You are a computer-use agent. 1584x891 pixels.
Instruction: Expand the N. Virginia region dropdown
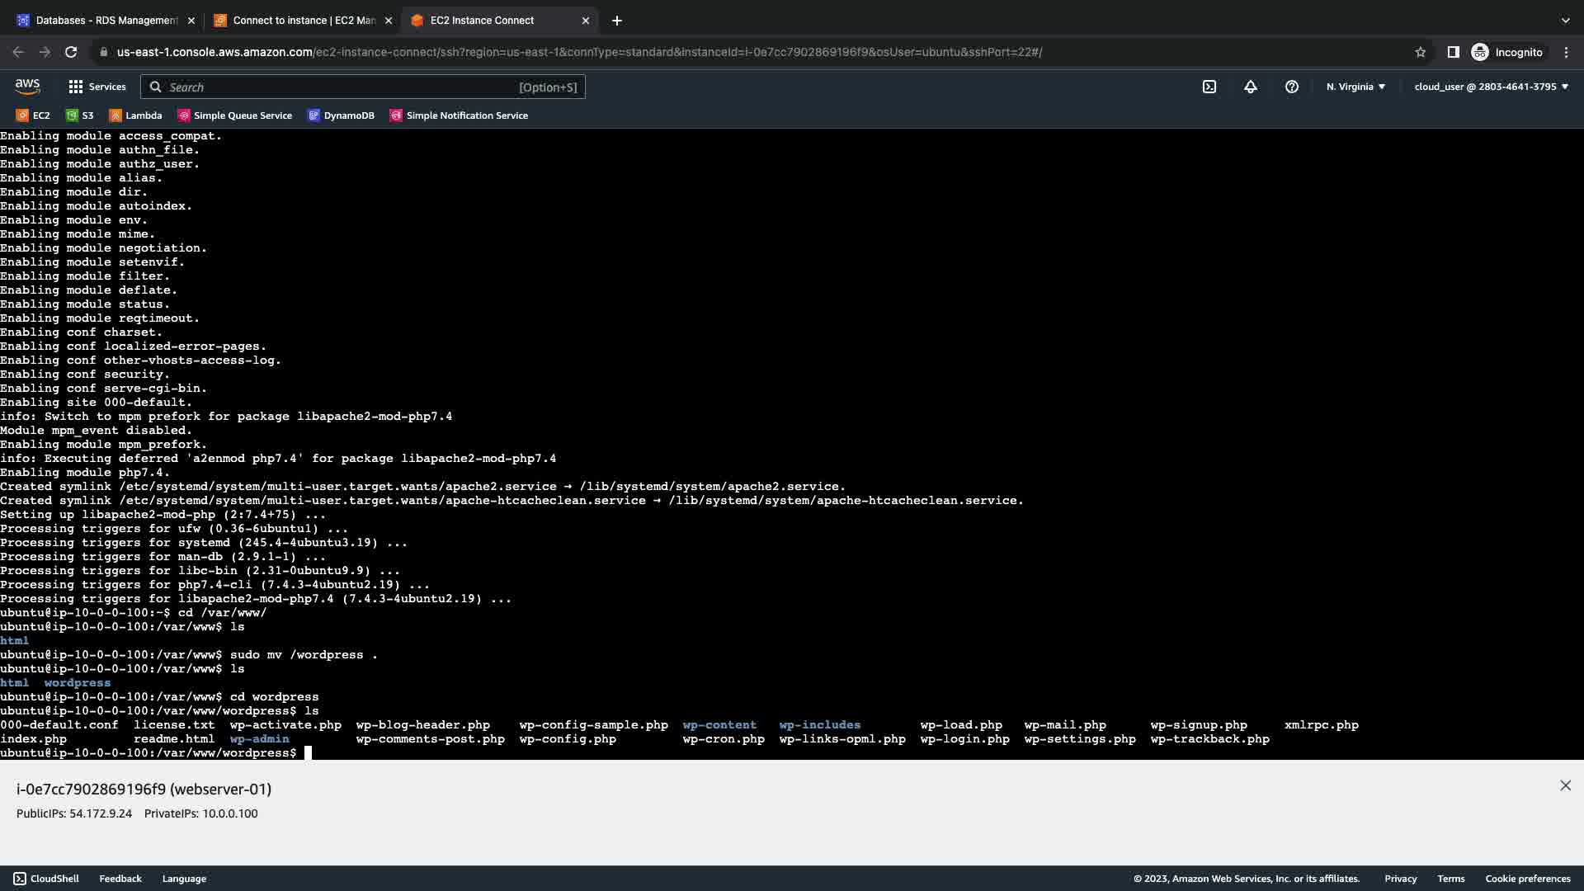click(1355, 87)
